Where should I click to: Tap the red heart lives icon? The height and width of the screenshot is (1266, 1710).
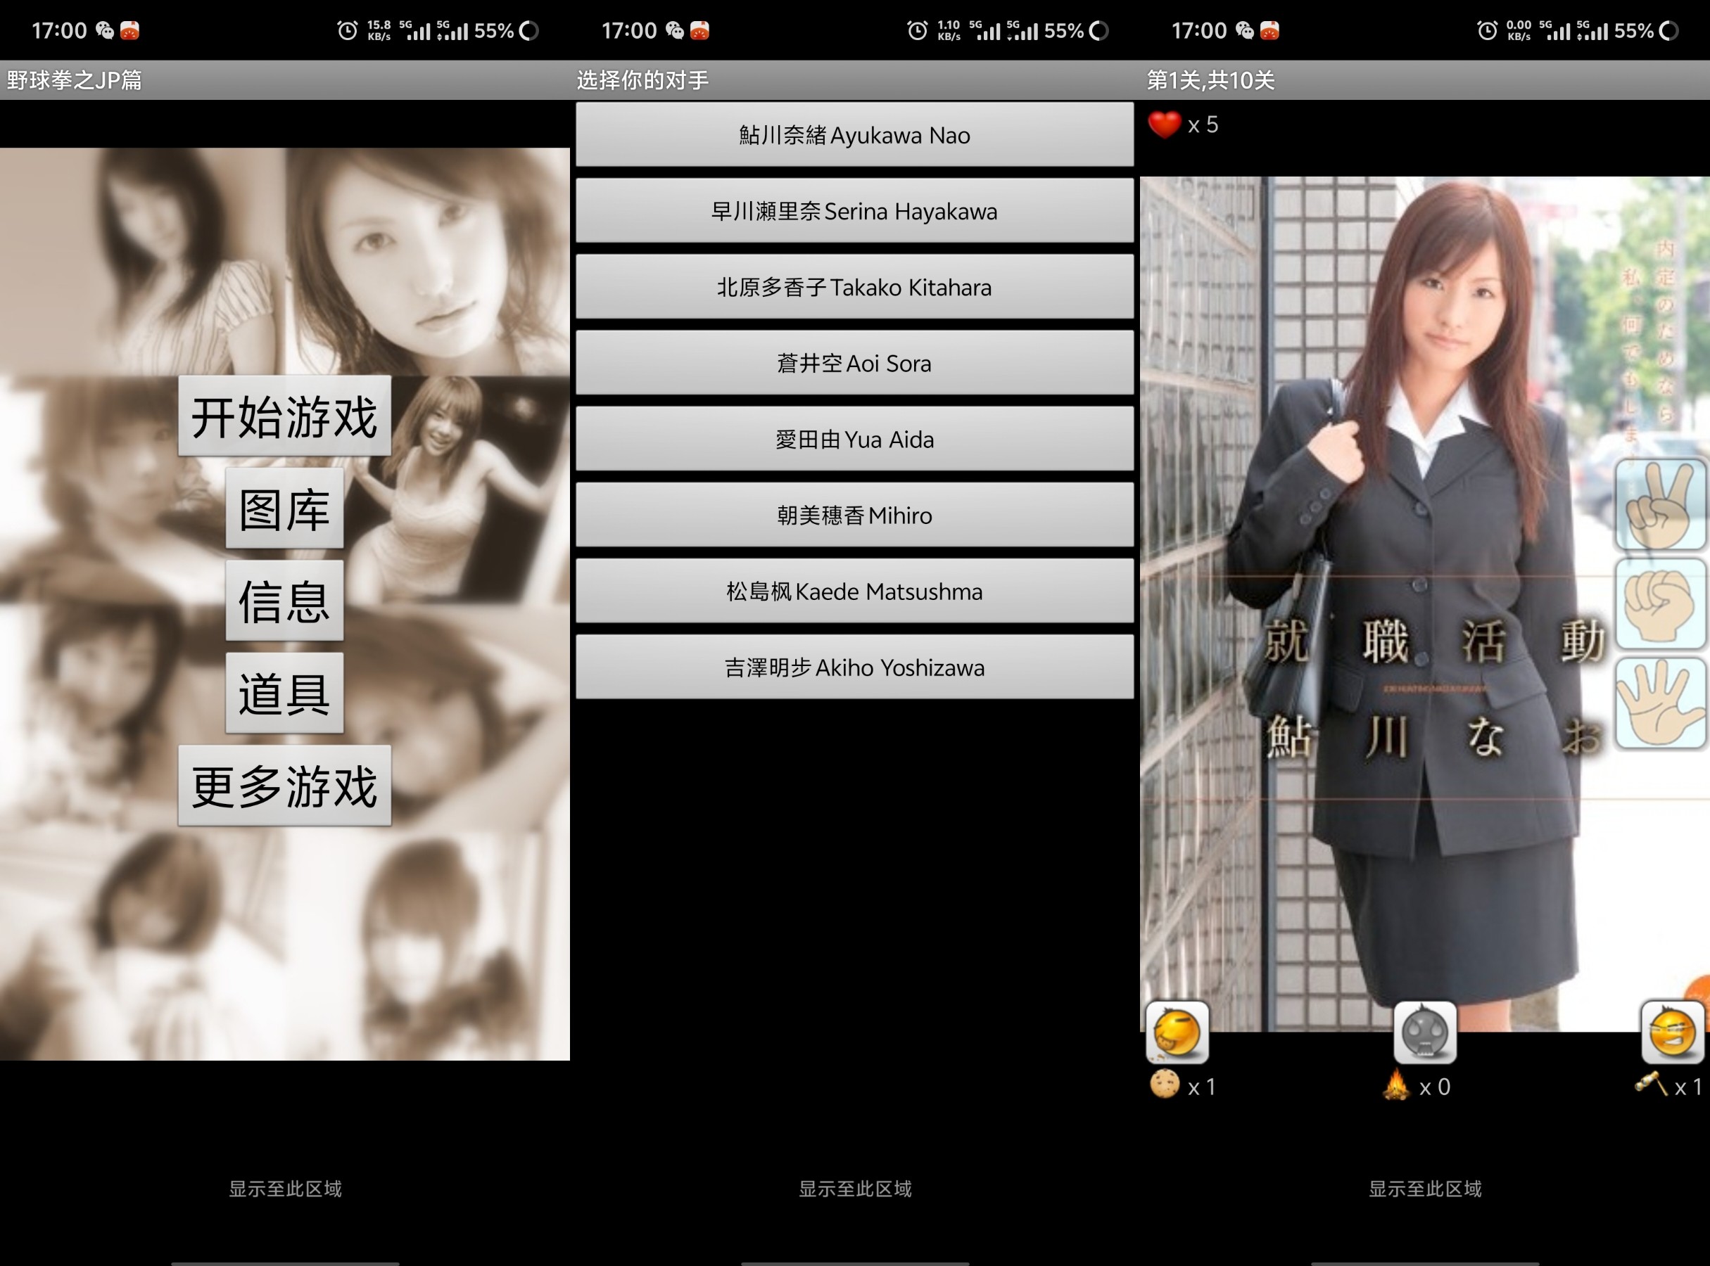[x=1164, y=124]
